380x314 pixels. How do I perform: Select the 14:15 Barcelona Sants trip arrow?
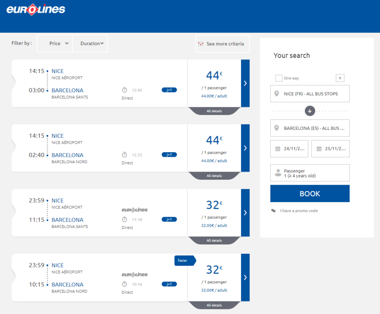(x=245, y=83)
